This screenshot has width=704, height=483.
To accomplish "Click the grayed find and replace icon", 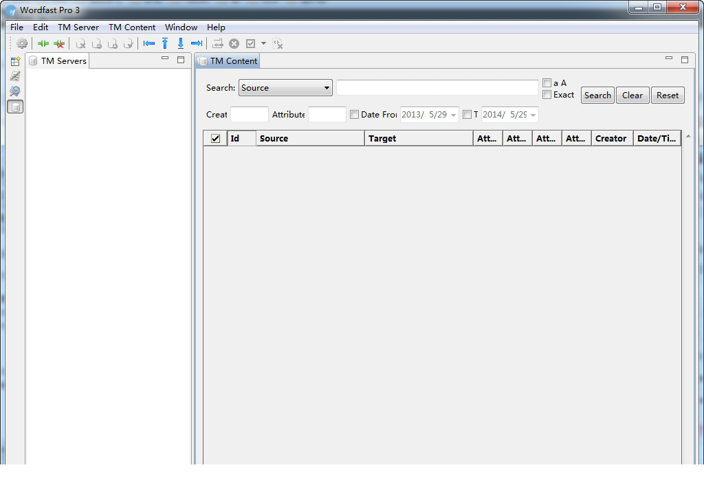I will tap(218, 43).
